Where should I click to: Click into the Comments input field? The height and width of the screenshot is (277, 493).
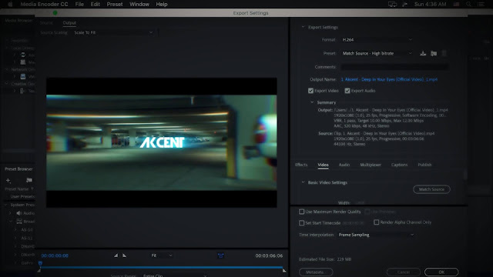[x=395, y=67]
